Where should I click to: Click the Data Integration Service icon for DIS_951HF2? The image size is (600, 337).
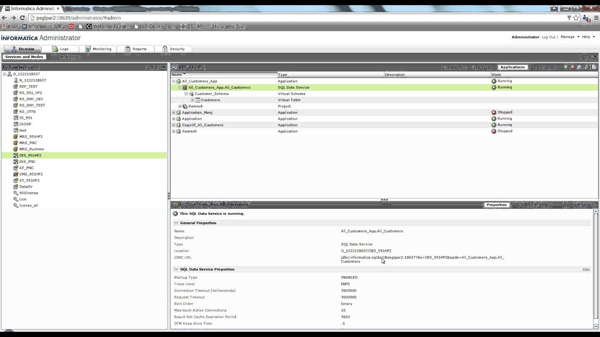click(x=16, y=155)
